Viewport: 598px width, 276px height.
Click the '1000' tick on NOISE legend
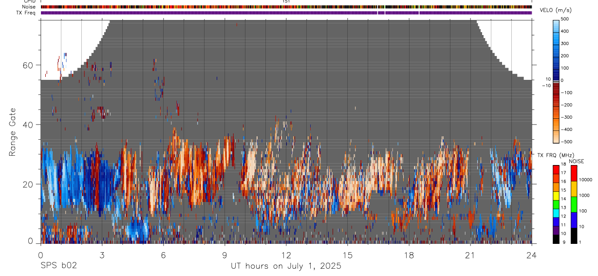pyautogui.click(x=584, y=196)
